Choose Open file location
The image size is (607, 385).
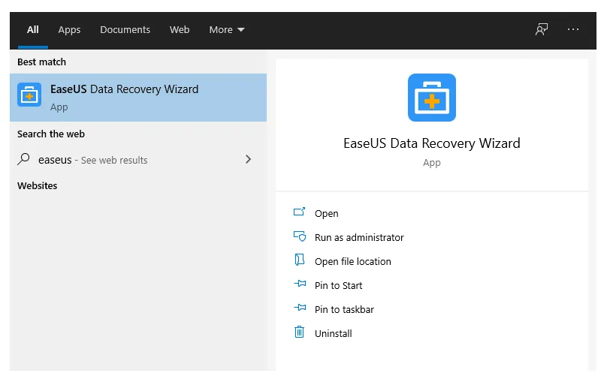point(352,261)
